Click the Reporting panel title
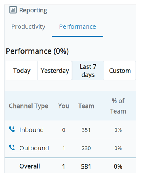 tap(33, 10)
